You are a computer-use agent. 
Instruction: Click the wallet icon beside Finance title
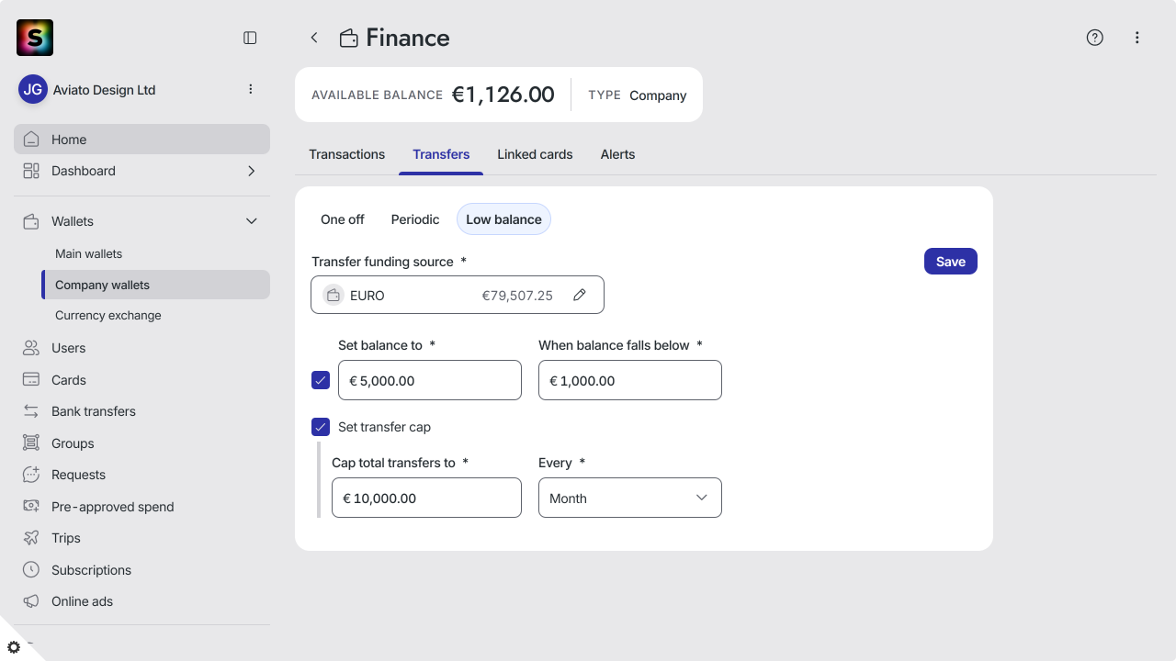click(349, 39)
